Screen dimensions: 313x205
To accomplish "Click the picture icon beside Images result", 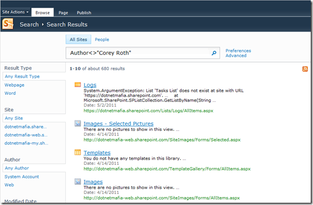I will tap(78, 181).
